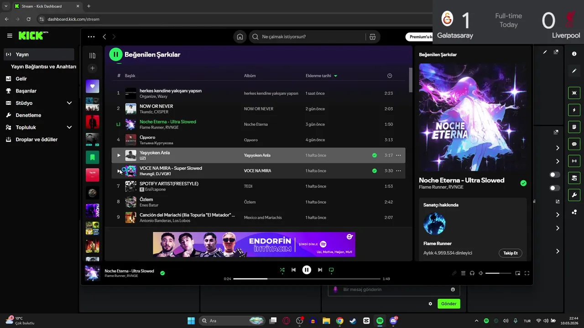Open more options for Yaşıyoken Anla row
Image resolution: width=584 pixels, height=328 pixels.
click(x=398, y=155)
